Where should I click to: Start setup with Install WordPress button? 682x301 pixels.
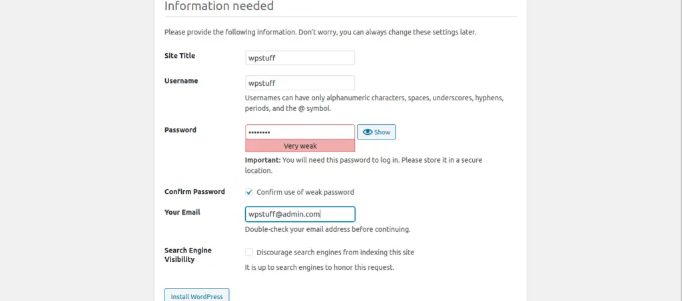coord(196,296)
